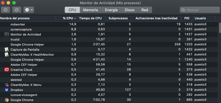Click the stop process X toolbar button
The height and width of the screenshot is (103, 221).
tap(6, 10)
